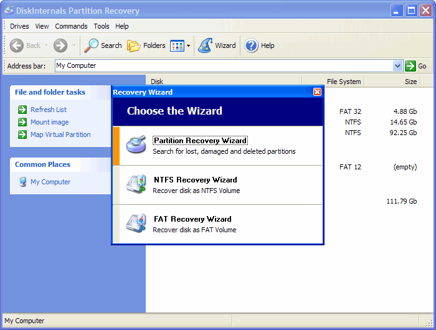Viewport: 436px width, 330px height.
Task: Close the Recovery Wizard dialog
Action: click(317, 92)
